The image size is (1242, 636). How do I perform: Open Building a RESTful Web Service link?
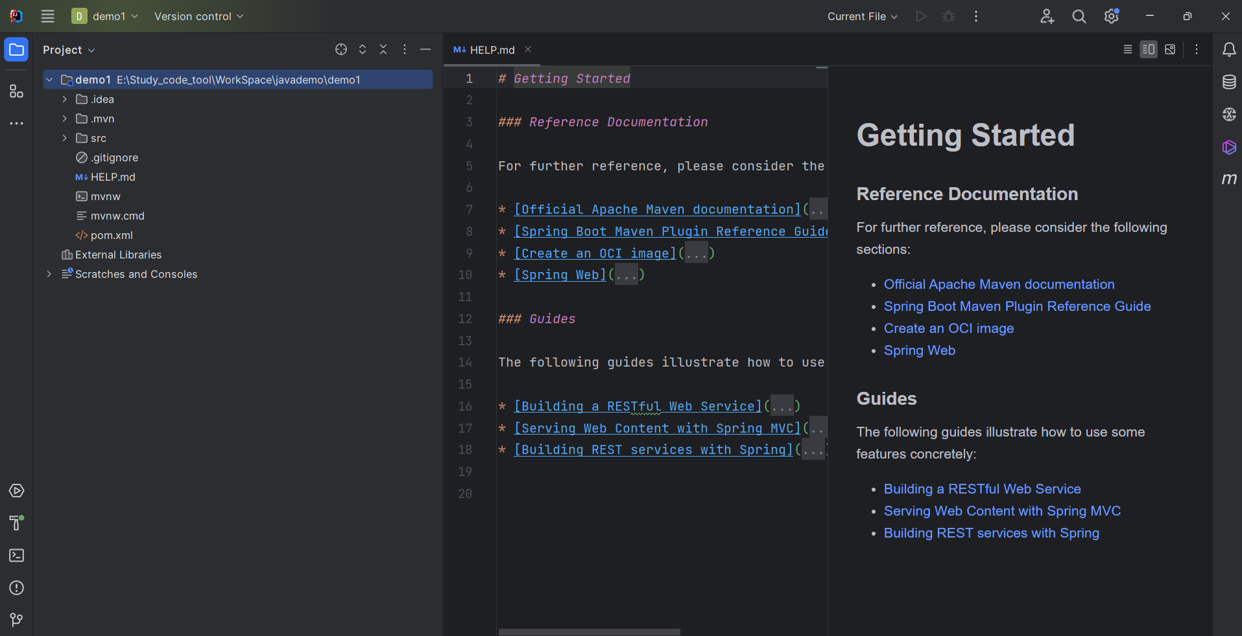coord(982,489)
